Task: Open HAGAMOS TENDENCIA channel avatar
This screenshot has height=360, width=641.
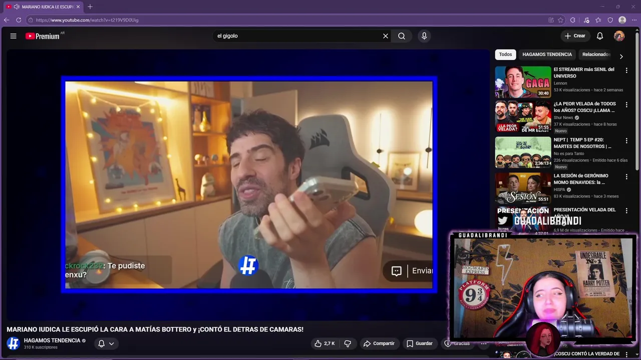Action: 13,343
